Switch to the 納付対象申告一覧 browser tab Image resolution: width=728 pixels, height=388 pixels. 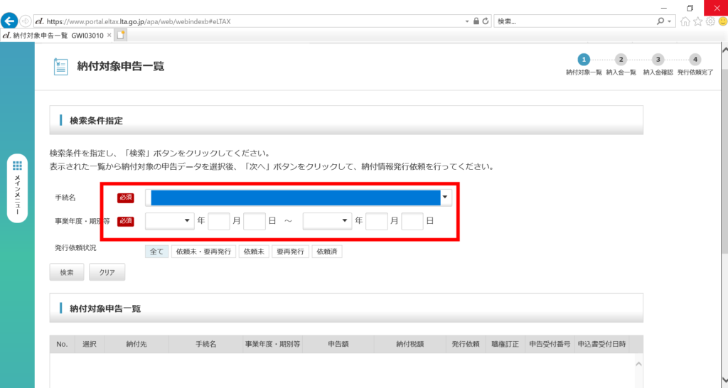click(x=53, y=35)
